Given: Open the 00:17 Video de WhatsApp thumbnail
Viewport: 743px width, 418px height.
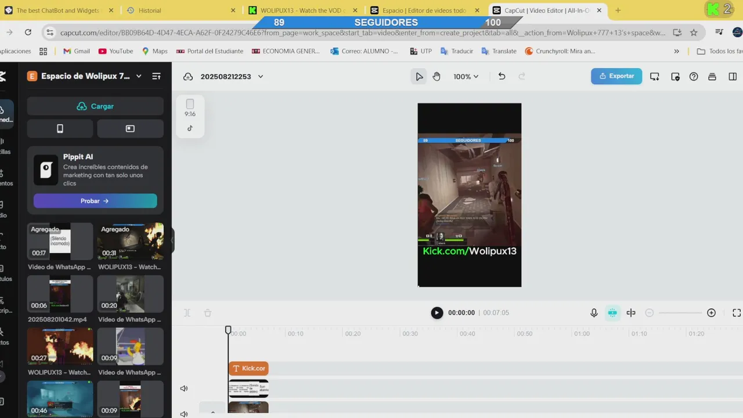Looking at the screenshot, I should click(x=60, y=242).
